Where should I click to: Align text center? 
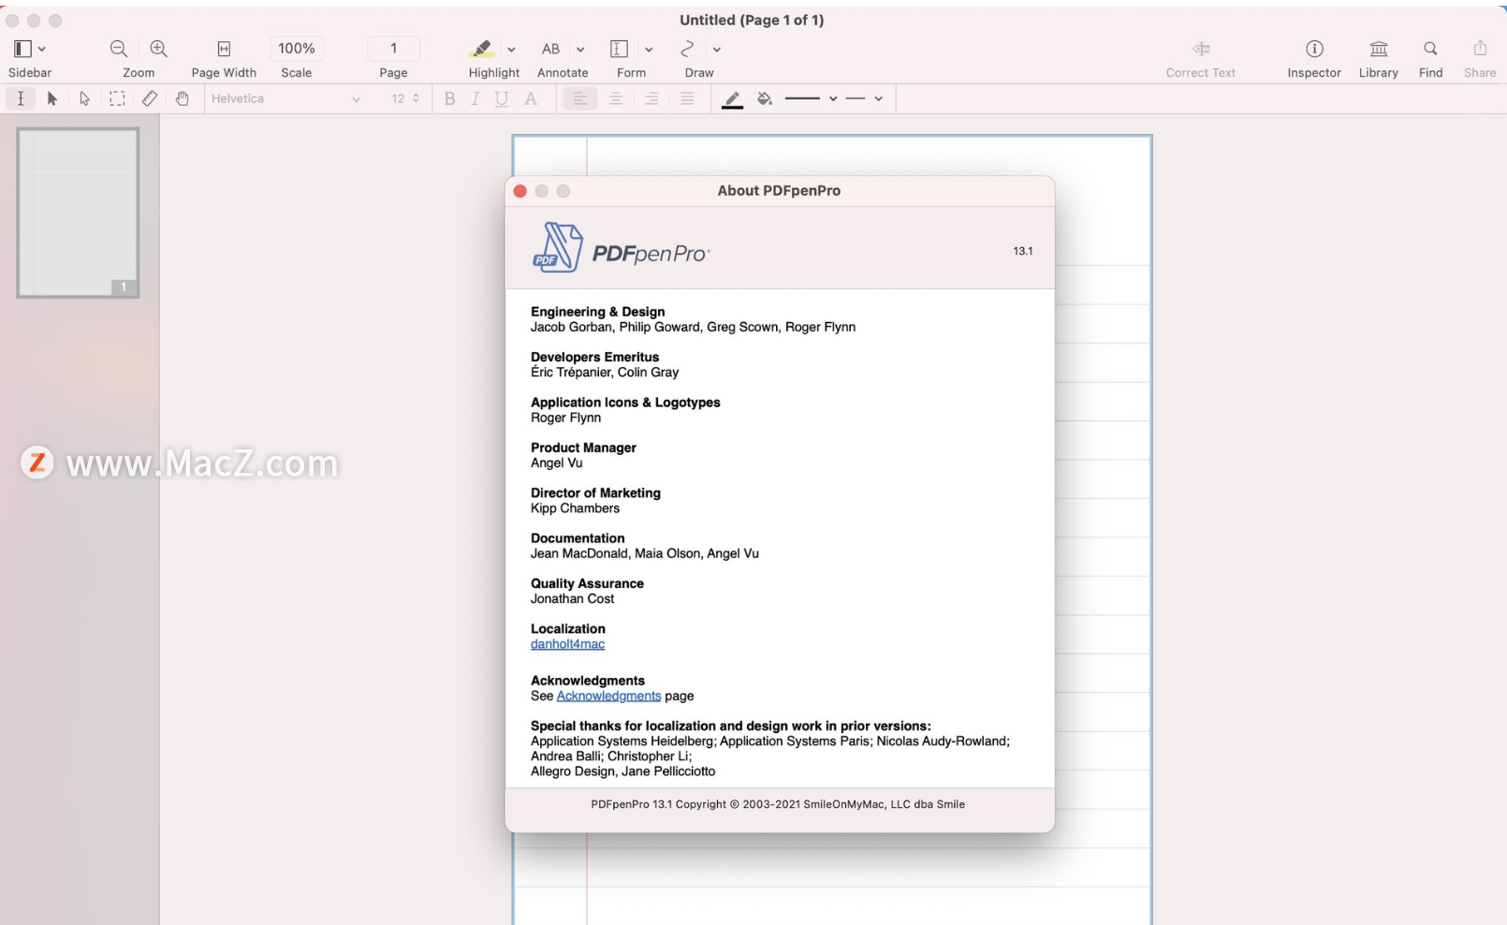(x=616, y=98)
